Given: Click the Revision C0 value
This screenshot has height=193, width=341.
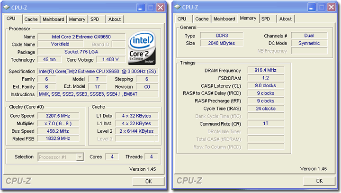Looking at the screenshot, I should pos(147,87).
